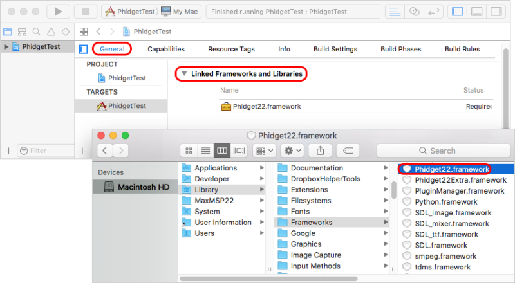Select the Frameworks folder in Finder
Image resolution: width=515 pixels, height=283 pixels.
332,223
